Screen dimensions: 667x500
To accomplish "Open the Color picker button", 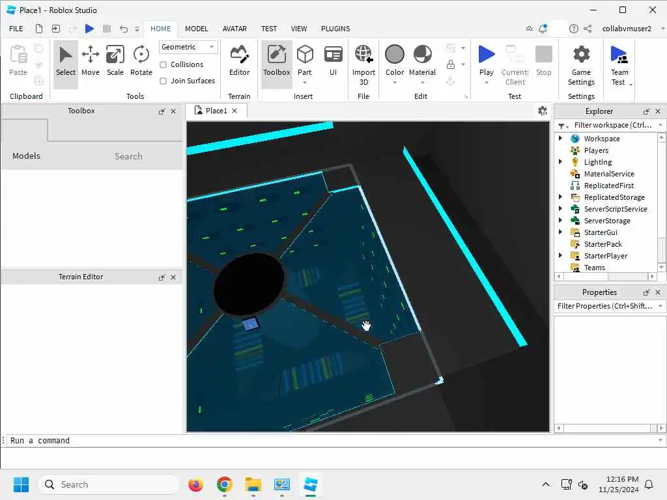I will click(x=394, y=61).
